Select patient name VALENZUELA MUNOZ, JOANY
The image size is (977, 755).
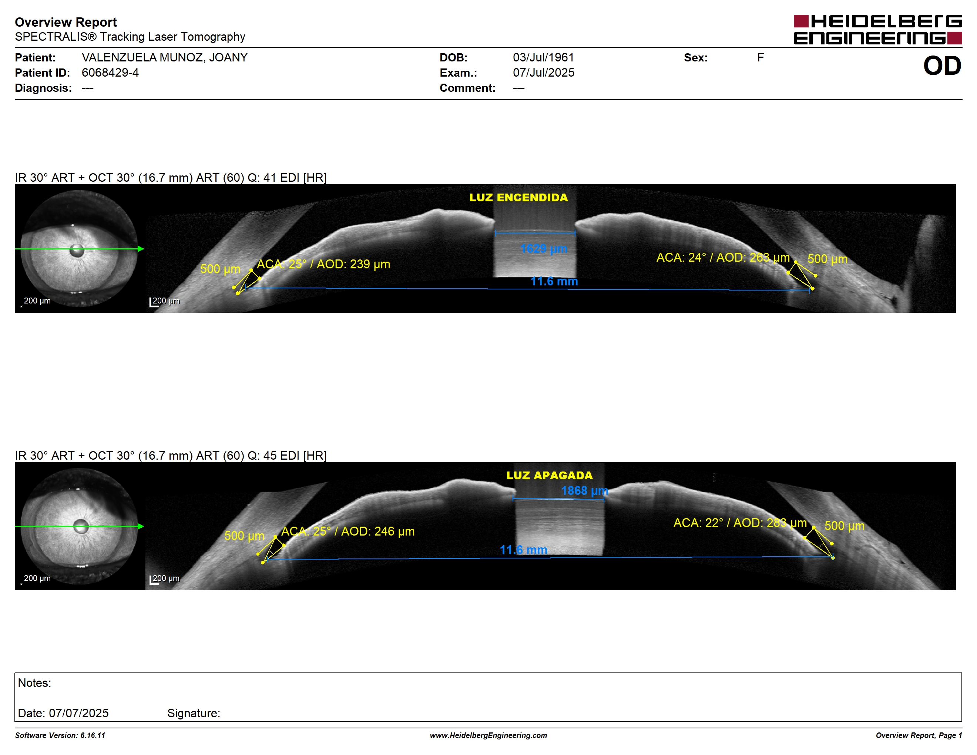coord(165,57)
